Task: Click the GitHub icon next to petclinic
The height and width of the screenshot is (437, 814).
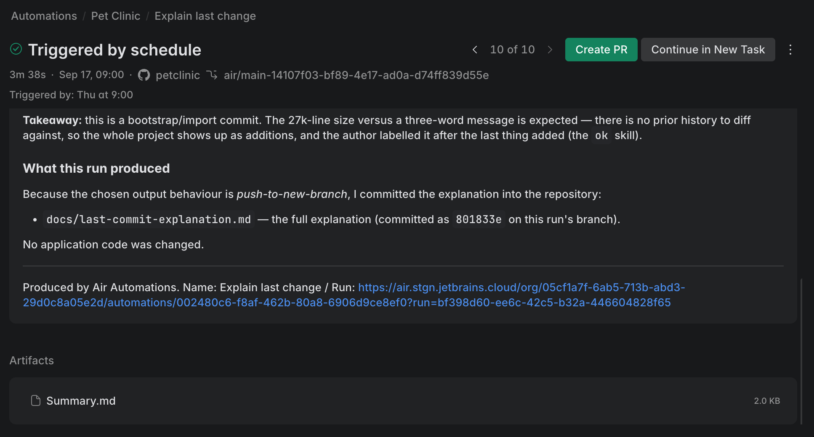Action: point(144,75)
